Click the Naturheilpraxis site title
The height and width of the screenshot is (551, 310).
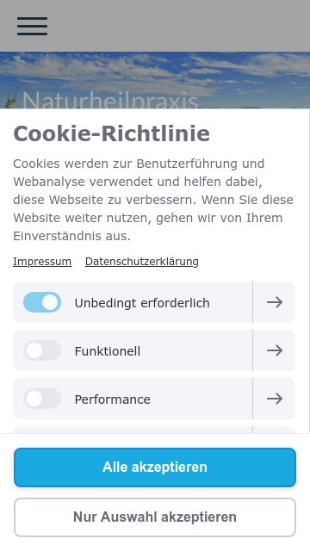(x=110, y=99)
